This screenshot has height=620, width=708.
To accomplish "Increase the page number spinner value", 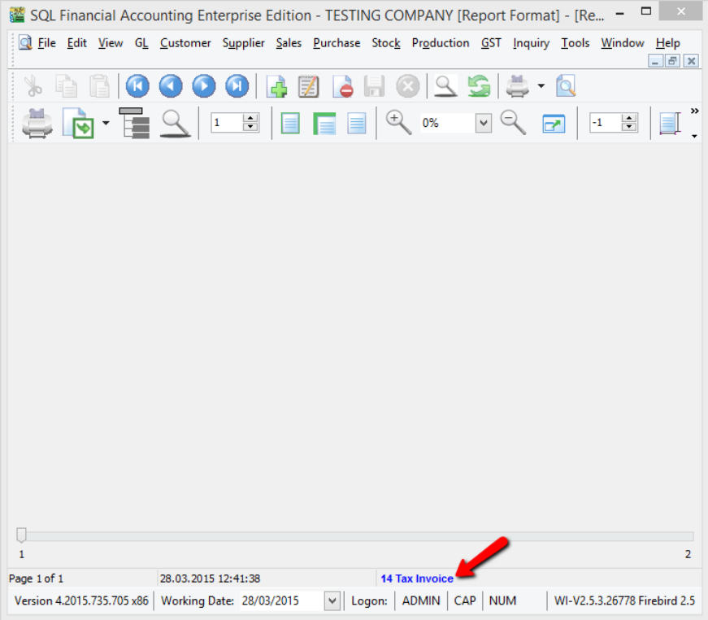I will point(250,119).
